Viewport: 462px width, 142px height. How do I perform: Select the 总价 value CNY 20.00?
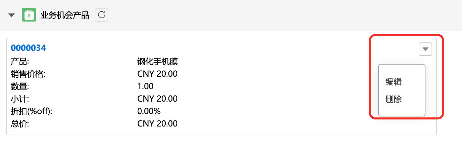click(x=157, y=123)
